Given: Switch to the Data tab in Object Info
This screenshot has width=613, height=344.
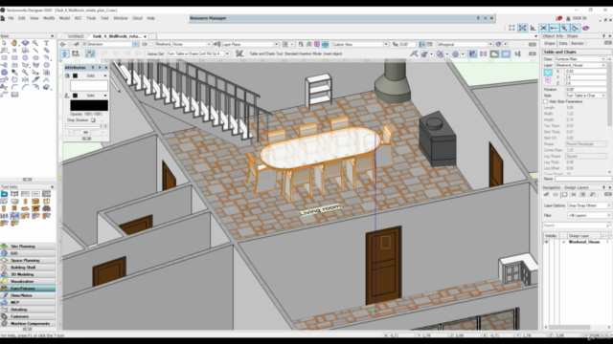Looking at the screenshot, I should (x=563, y=43).
